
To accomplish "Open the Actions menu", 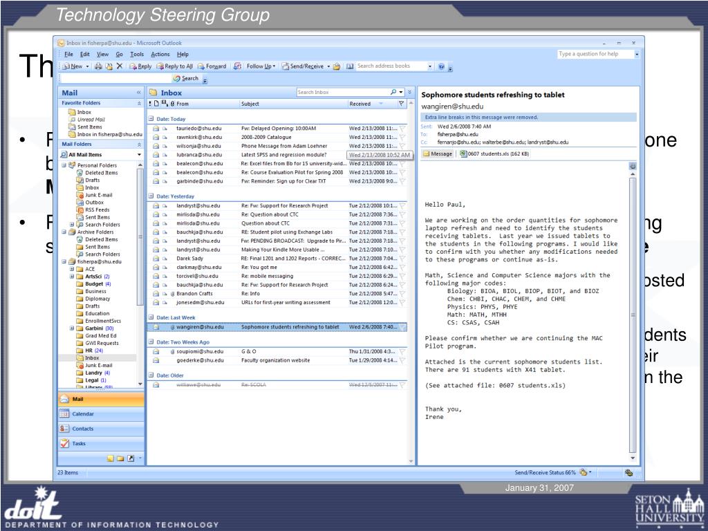I will pyautogui.click(x=160, y=54).
